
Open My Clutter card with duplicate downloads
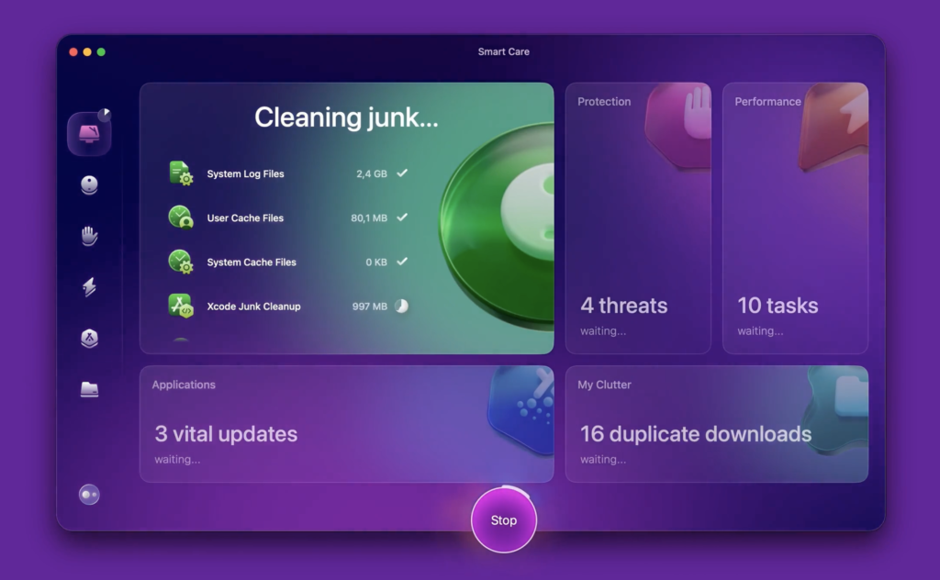[x=716, y=424]
